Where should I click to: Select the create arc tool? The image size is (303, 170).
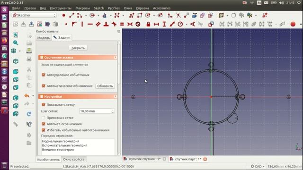(x=80, y=15)
